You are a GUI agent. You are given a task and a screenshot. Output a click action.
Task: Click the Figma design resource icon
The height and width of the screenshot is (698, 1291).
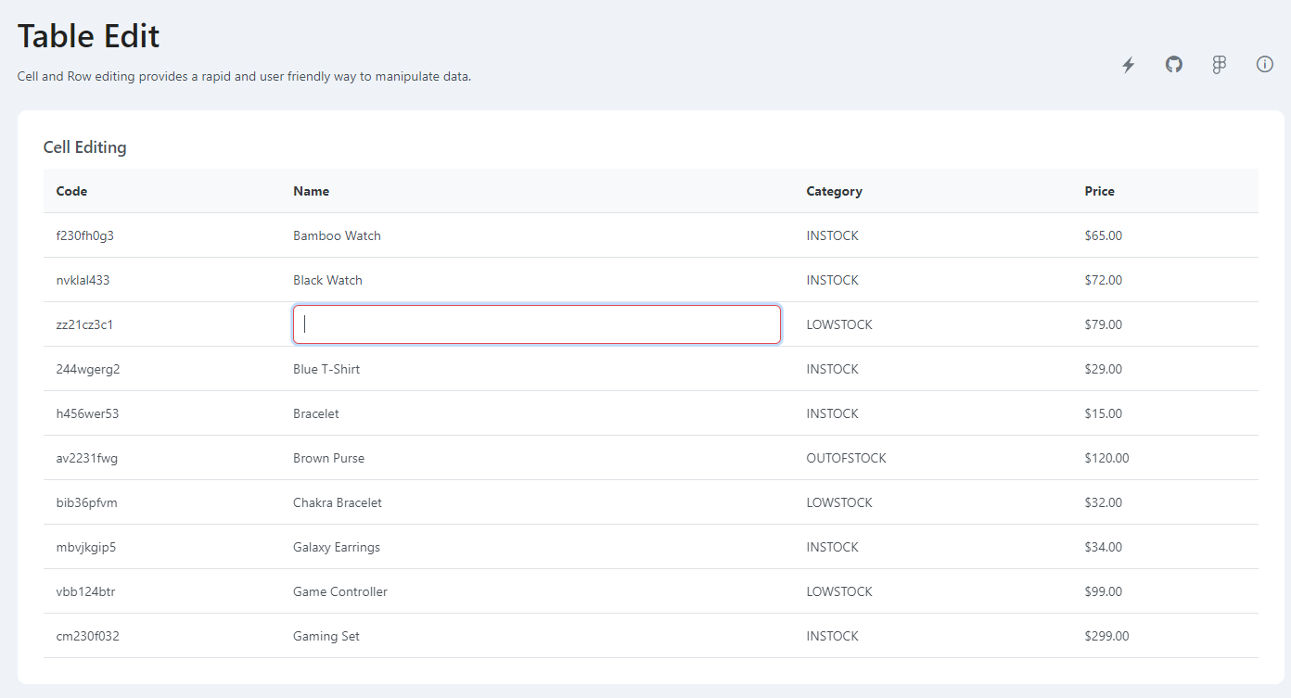(1219, 64)
